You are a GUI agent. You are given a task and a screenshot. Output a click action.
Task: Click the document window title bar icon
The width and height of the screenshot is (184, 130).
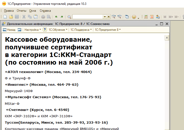click(x=4, y=24)
